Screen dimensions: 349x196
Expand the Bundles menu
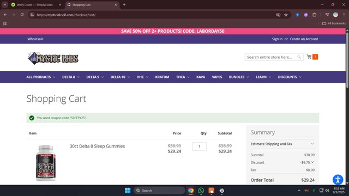(x=239, y=77)
